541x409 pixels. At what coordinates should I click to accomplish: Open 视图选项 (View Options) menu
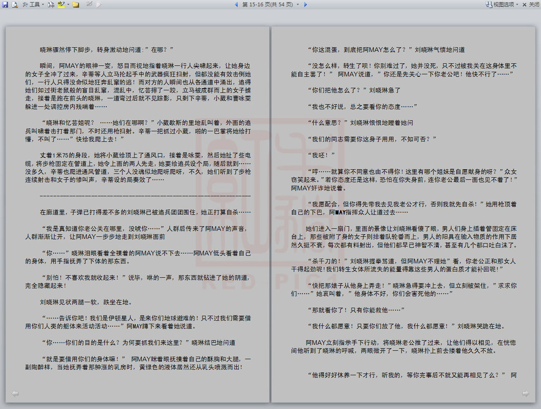[501, 5]
